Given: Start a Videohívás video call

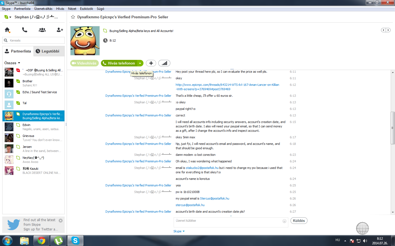Looking at the screenshot, I should (84, 63).
